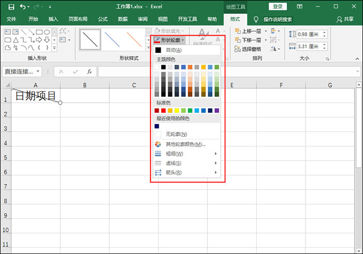Screen dimensions: 363x254
Task: Click the Ribbon Display Options icon
Action: click(300, 6)
